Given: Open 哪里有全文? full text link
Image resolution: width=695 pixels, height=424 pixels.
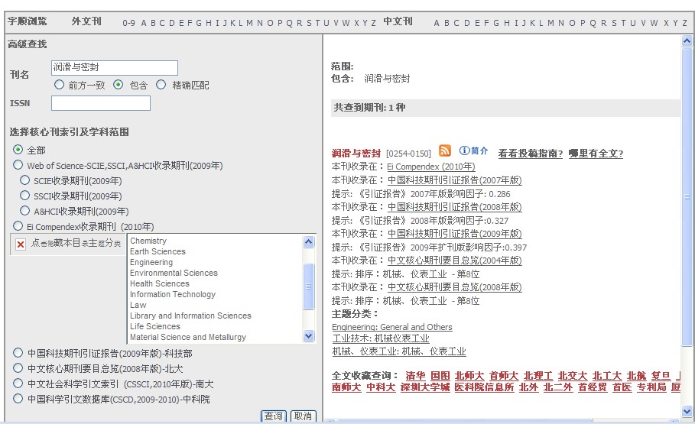Looking at the screenshot, I should click(x=596, y=154).
